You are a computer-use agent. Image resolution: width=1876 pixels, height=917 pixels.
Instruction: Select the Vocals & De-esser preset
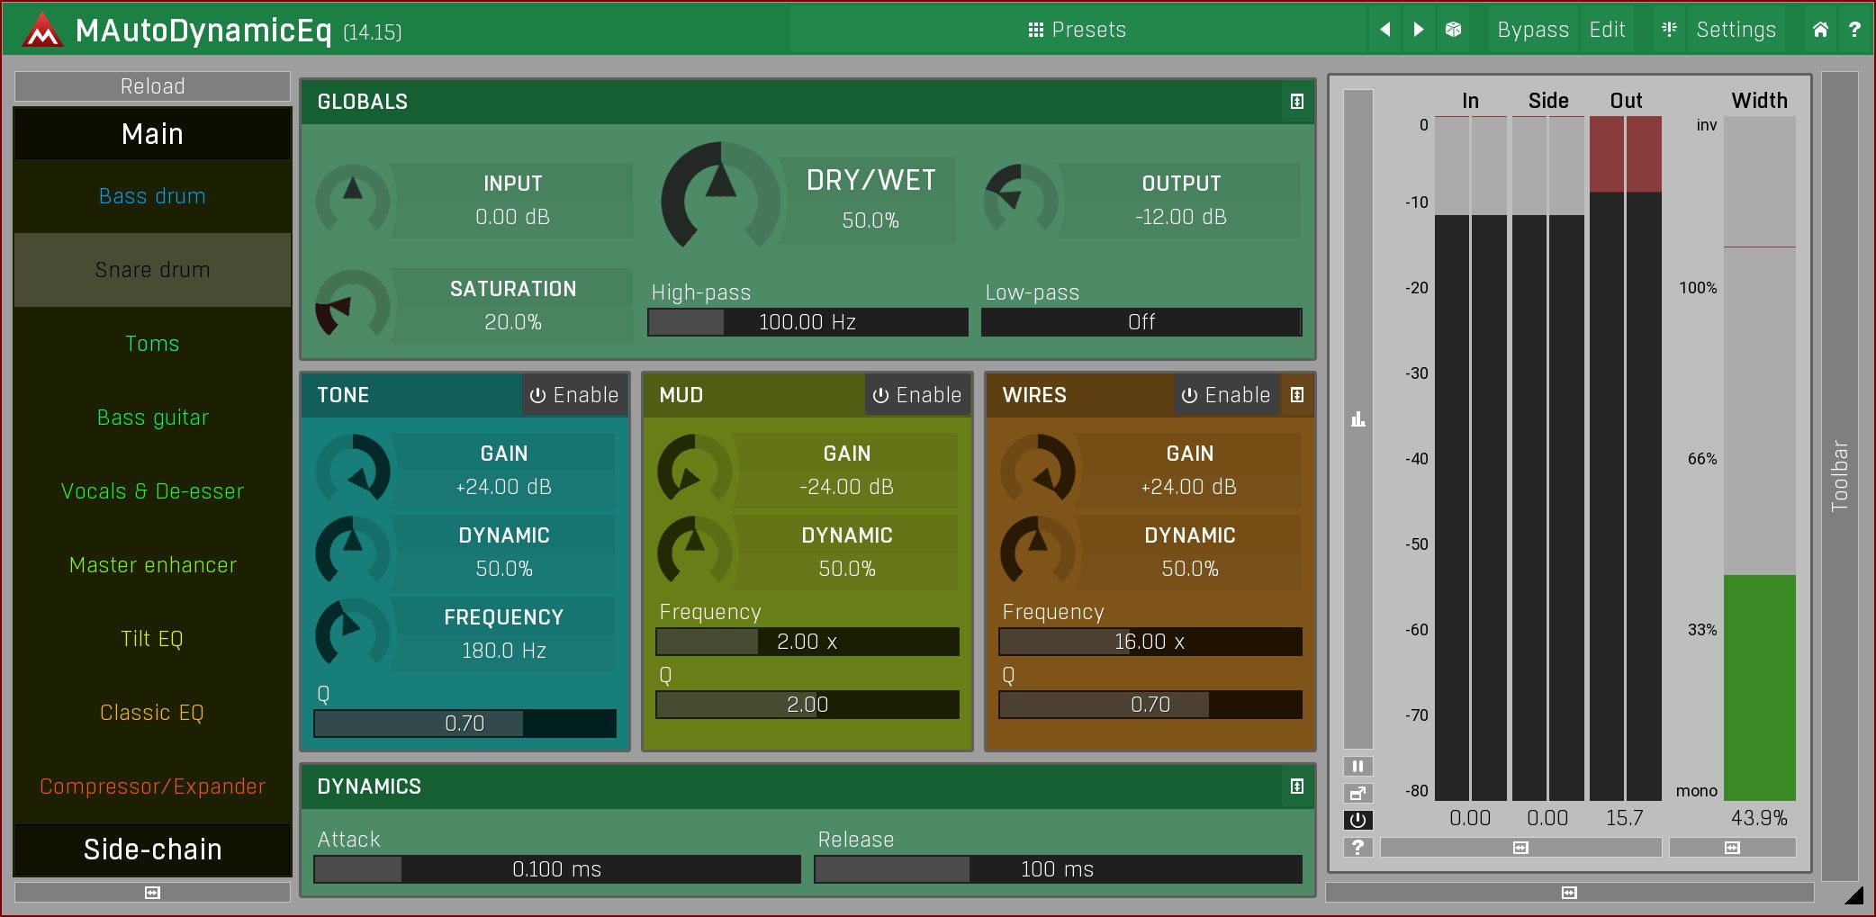tap(152, 491)
